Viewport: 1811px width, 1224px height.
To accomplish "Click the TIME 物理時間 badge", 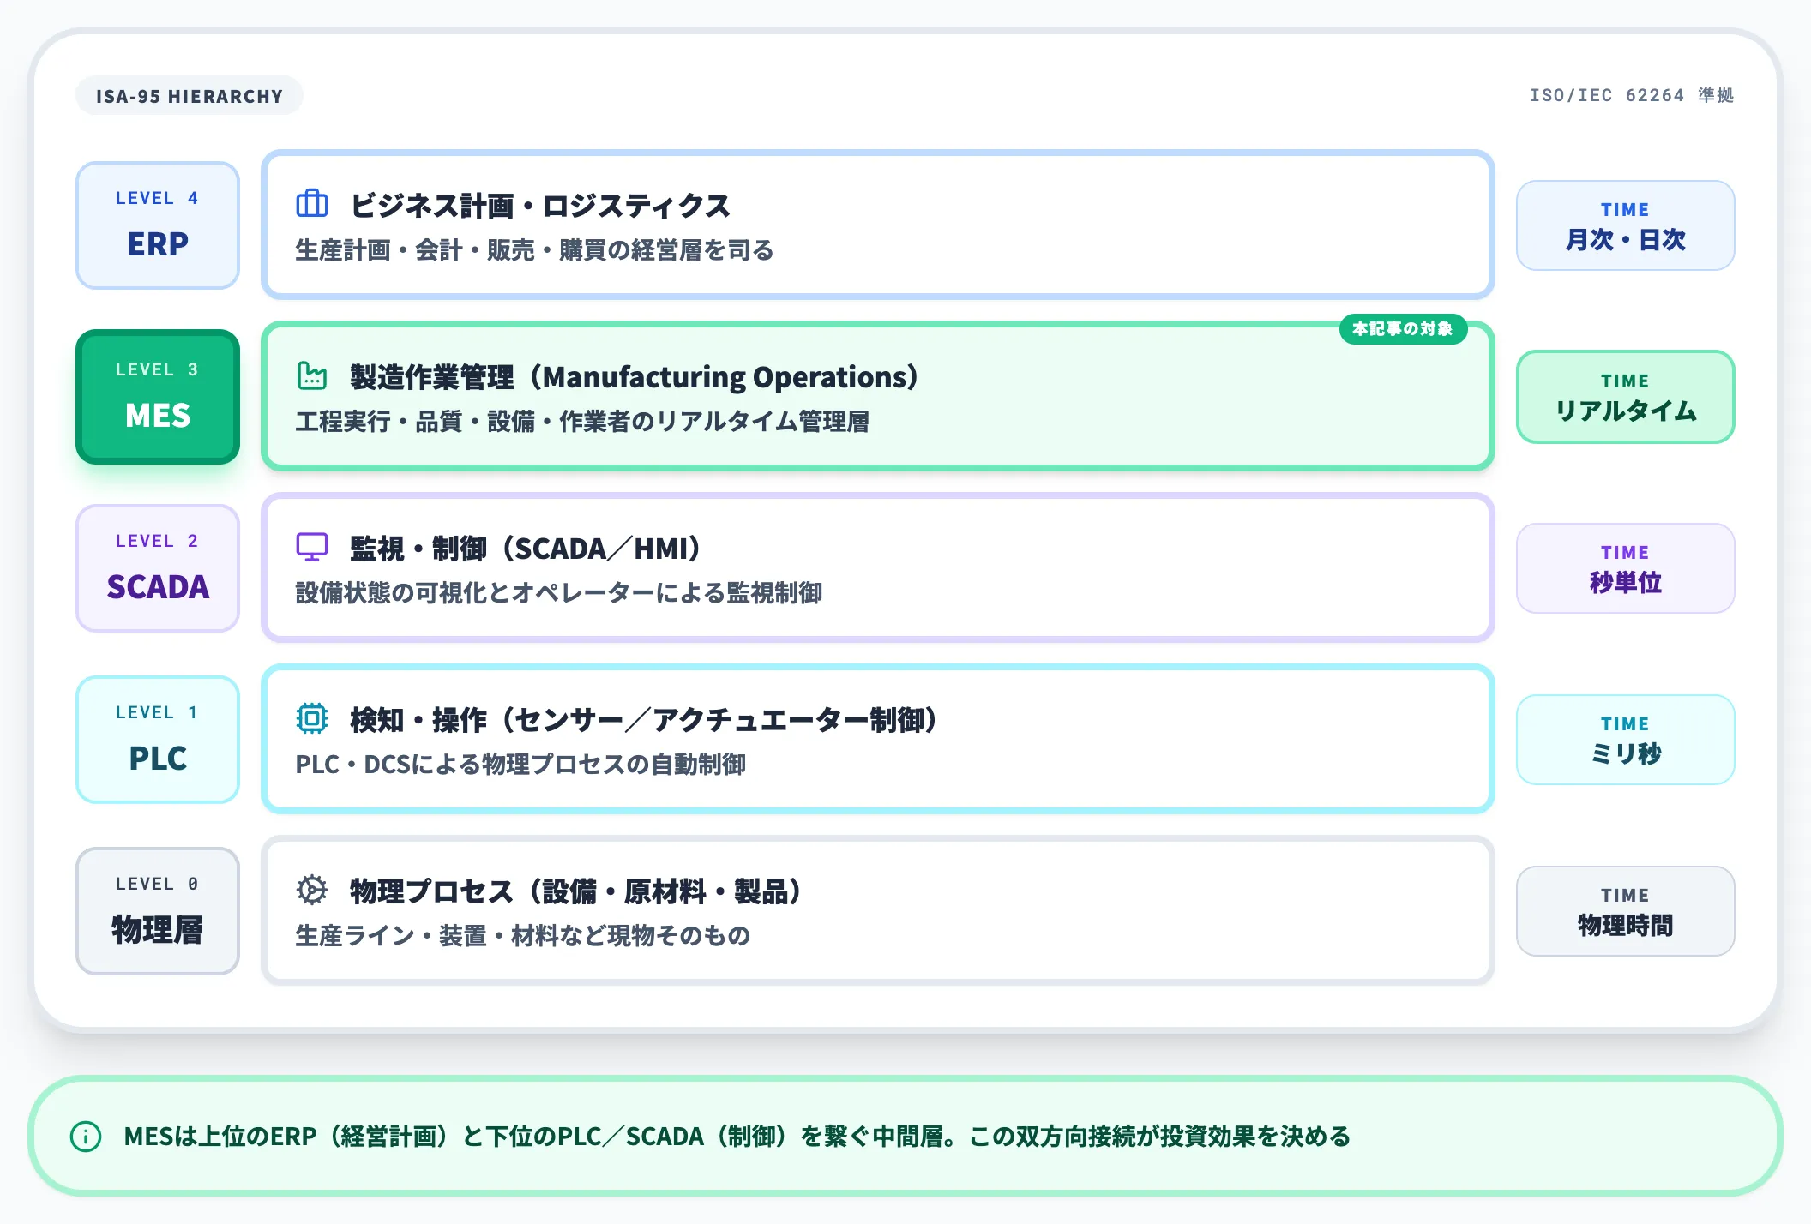I will coord(1625,910).
